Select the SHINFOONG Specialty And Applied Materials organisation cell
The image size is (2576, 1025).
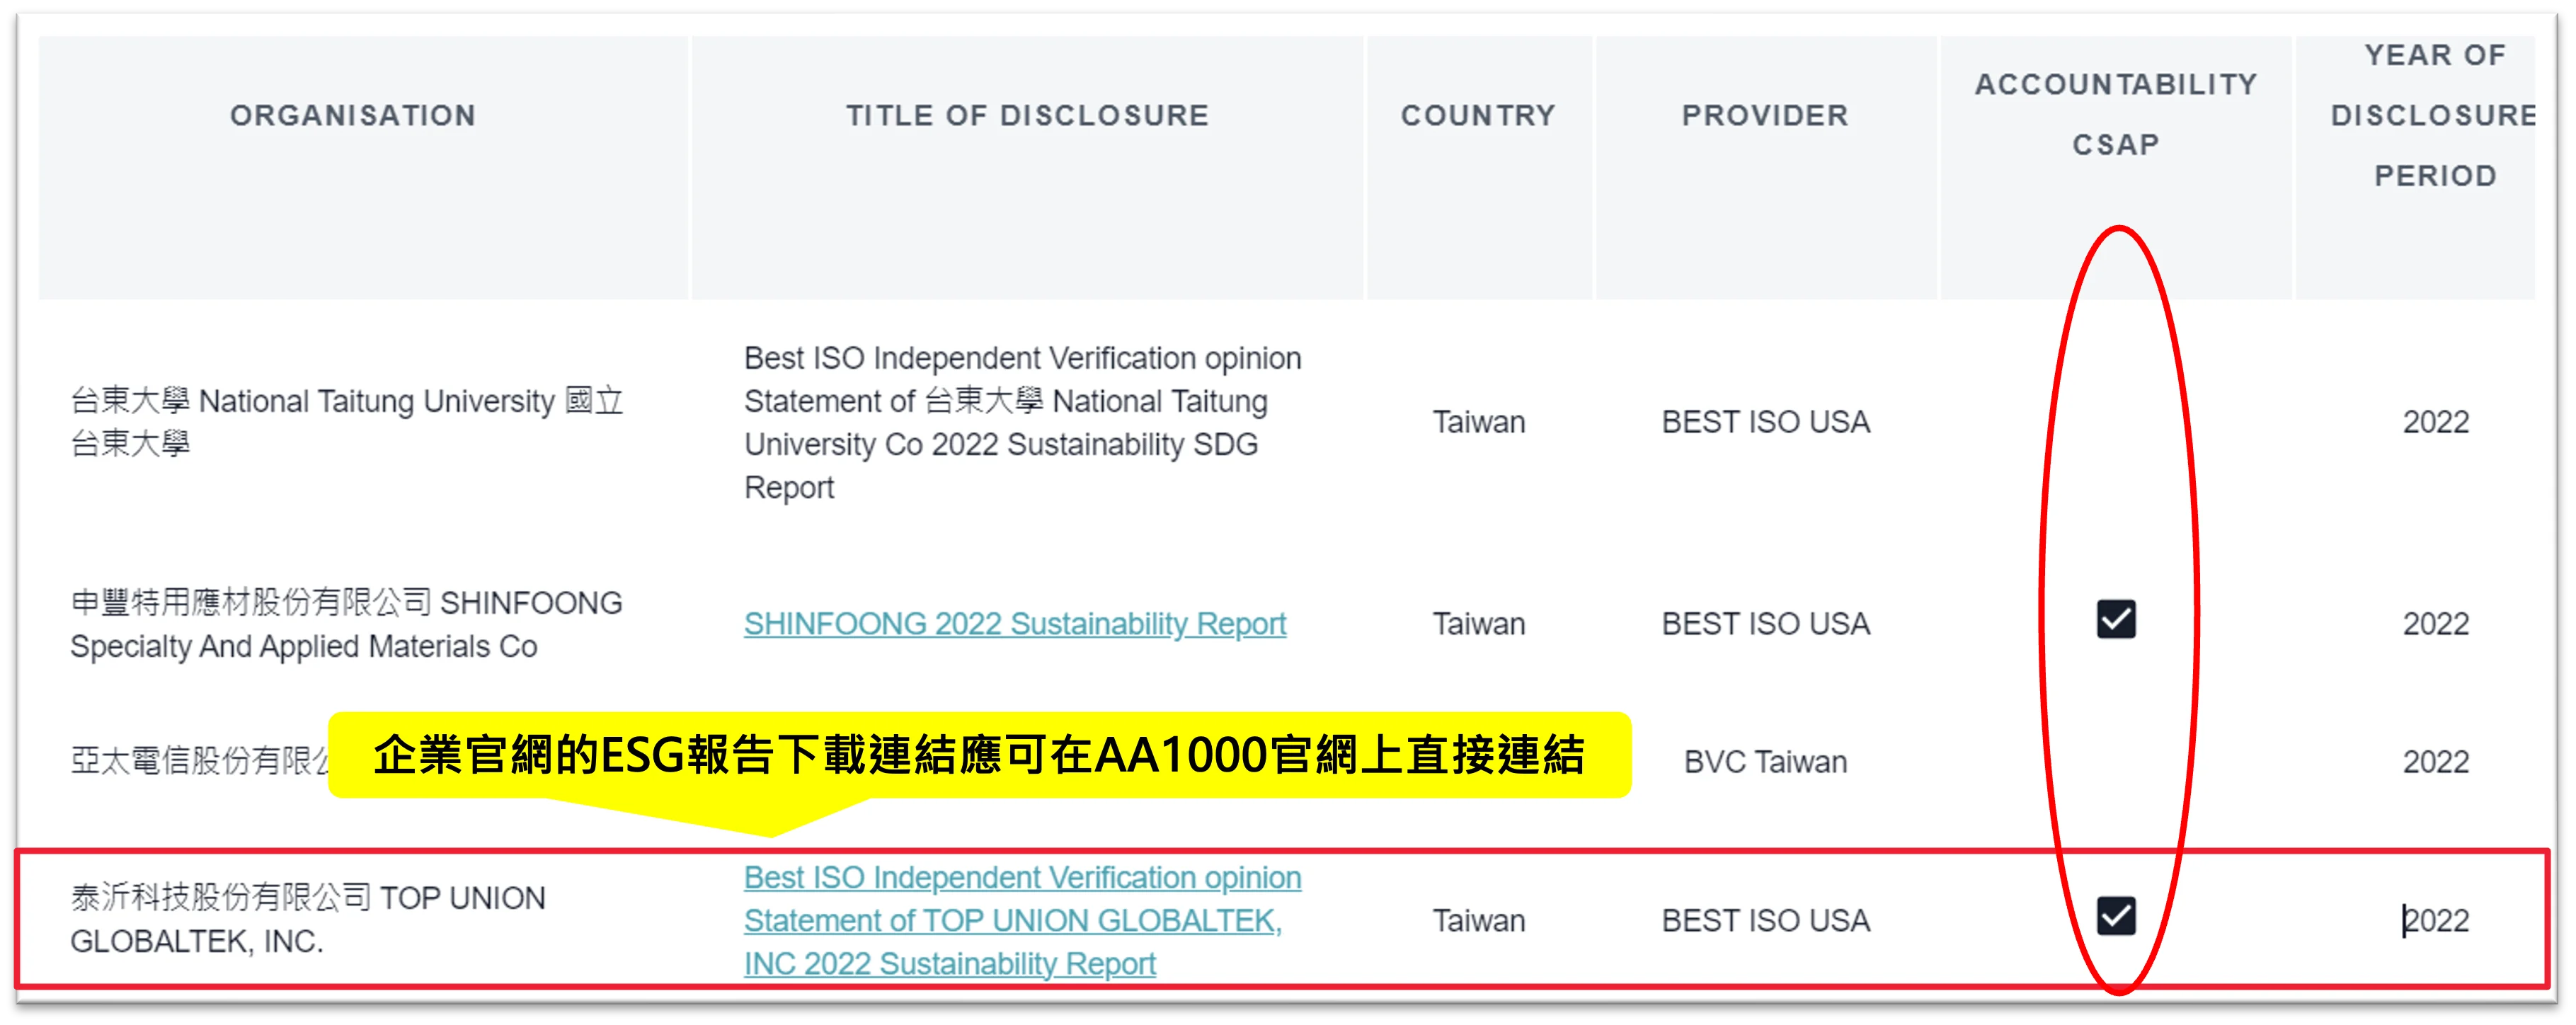pos(346,624)
